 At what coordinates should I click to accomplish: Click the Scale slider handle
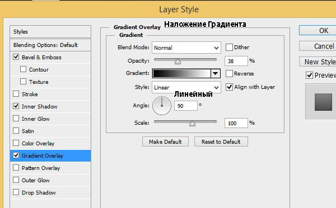[192, 124]
